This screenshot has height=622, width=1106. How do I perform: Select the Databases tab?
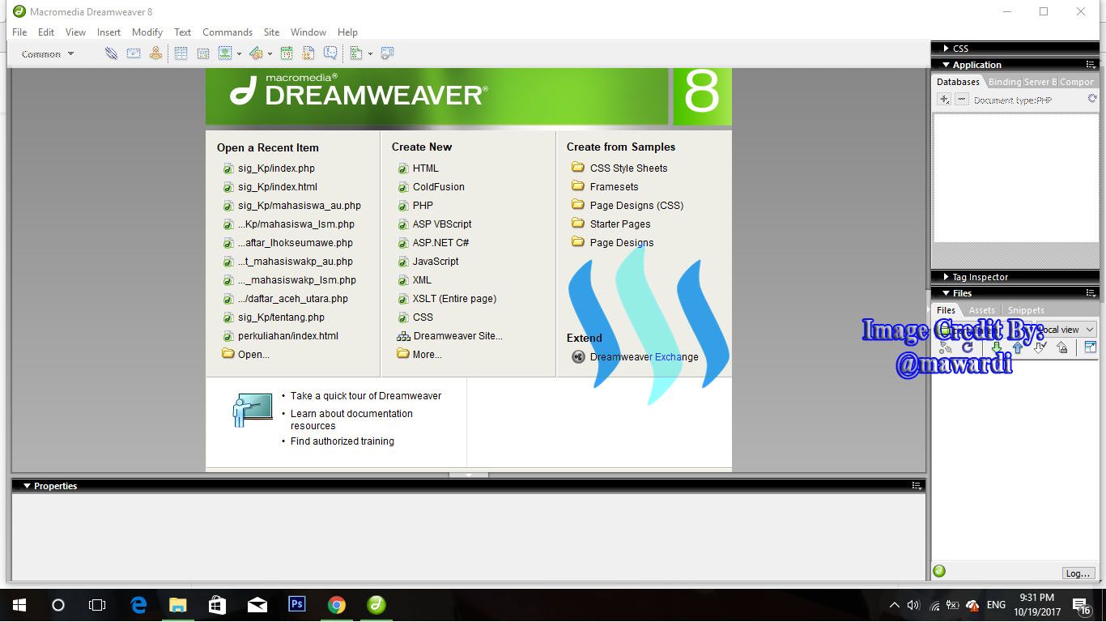pos(958,82)
